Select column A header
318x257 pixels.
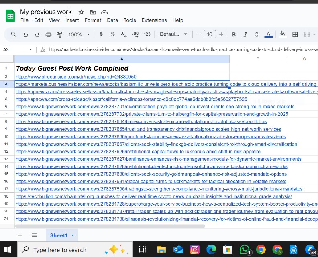[x=122, y=59]
